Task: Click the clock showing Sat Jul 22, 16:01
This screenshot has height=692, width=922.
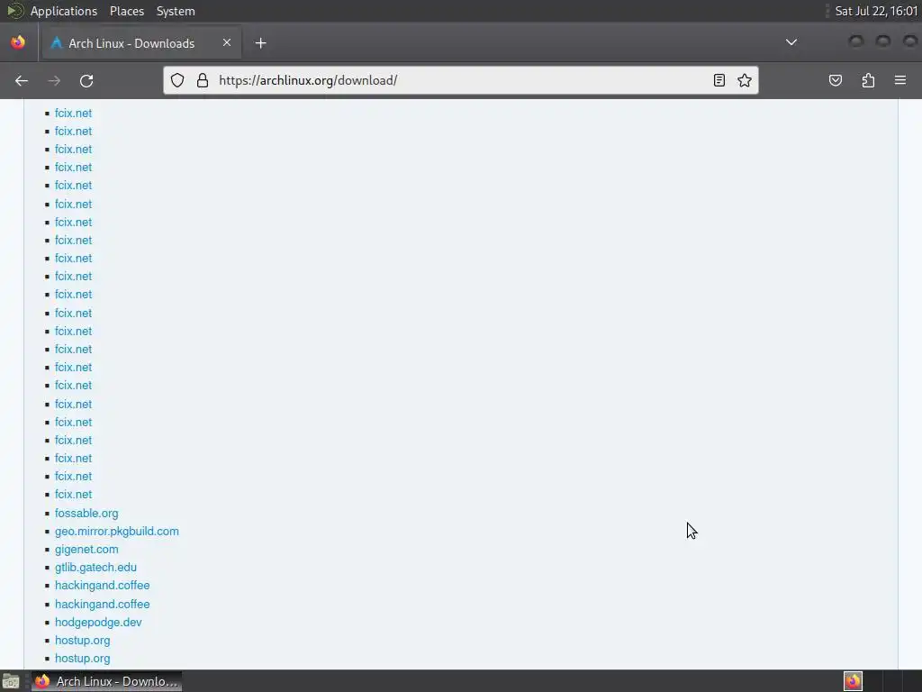Action: pyautogui.click(x=876, y=11)
